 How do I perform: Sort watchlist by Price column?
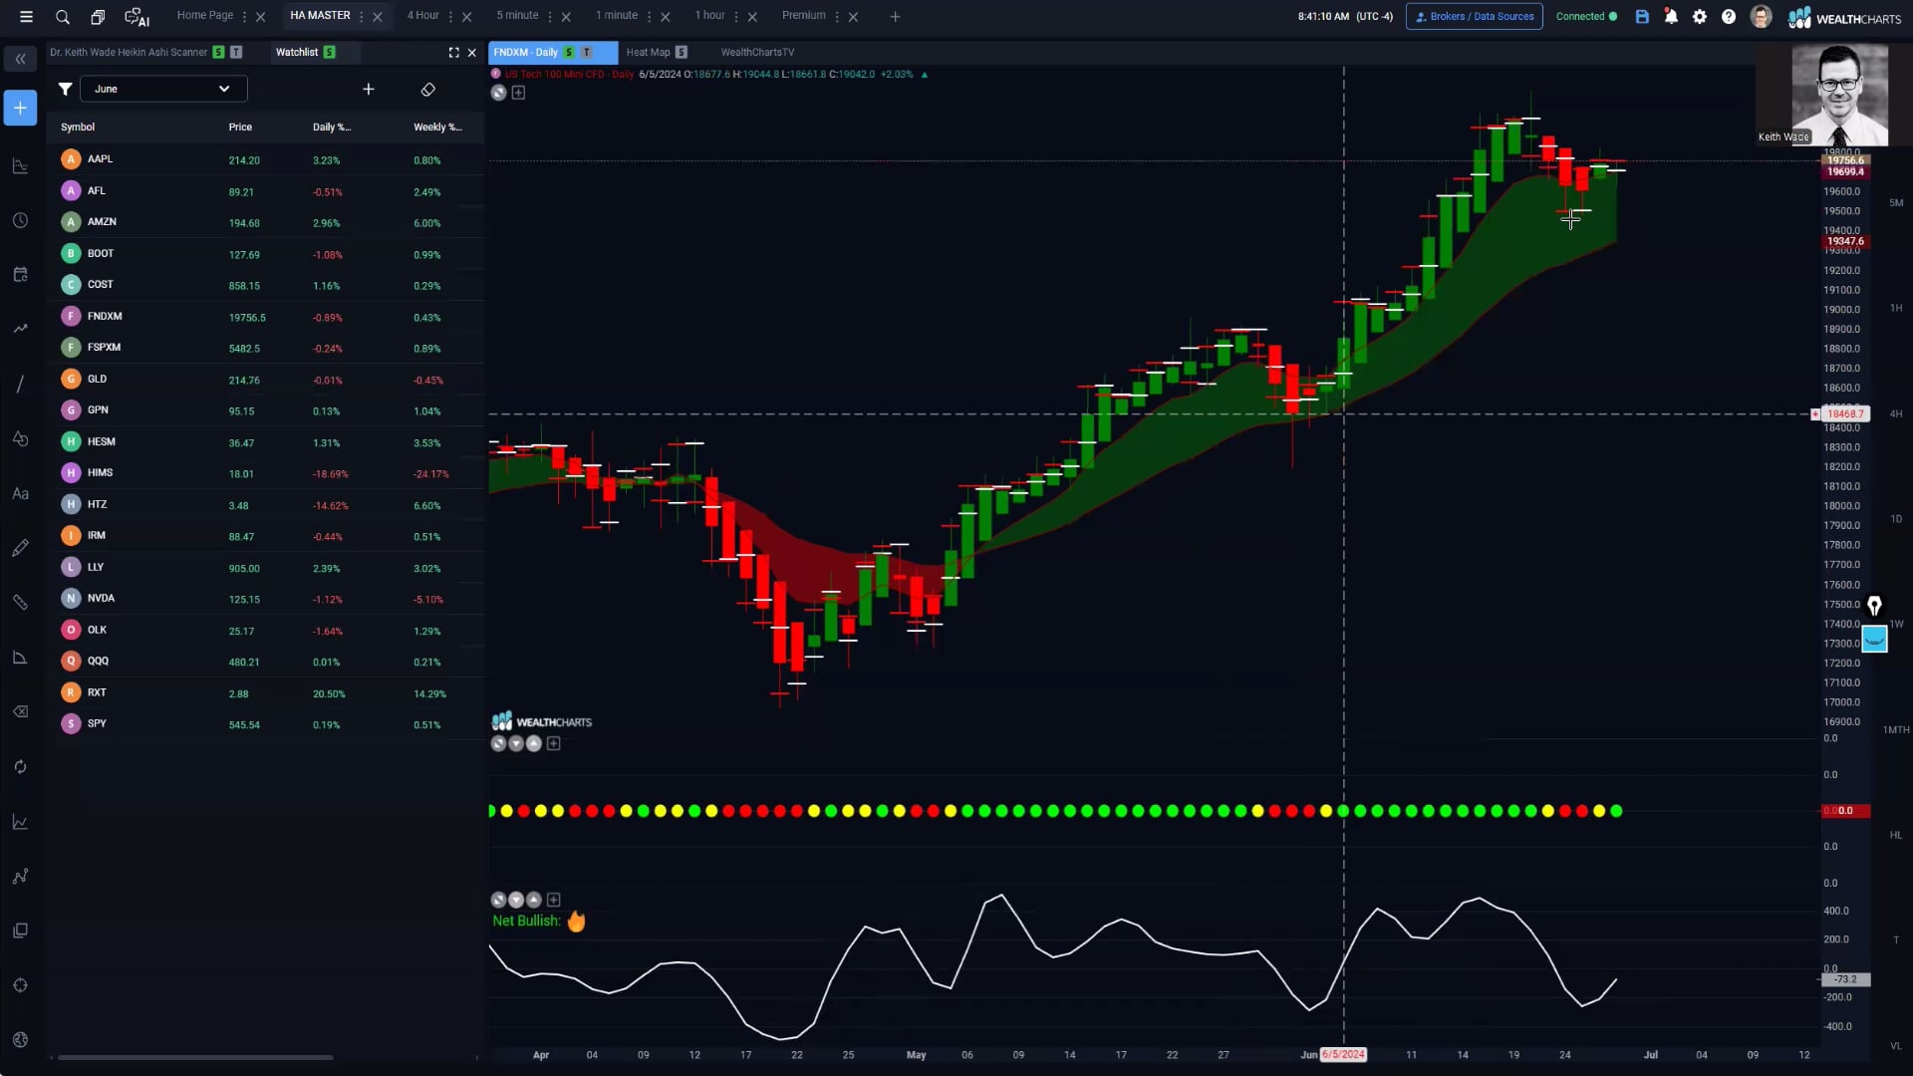(240, 128)
